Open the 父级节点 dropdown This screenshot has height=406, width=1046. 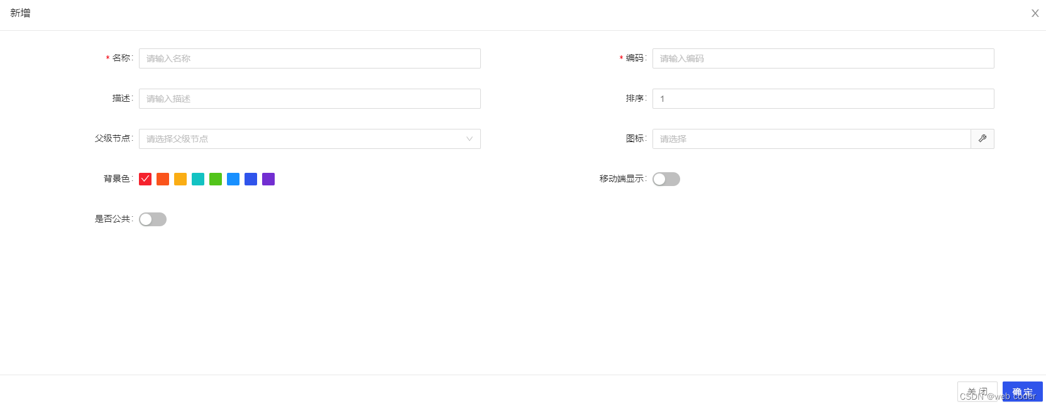click(310, 139)
